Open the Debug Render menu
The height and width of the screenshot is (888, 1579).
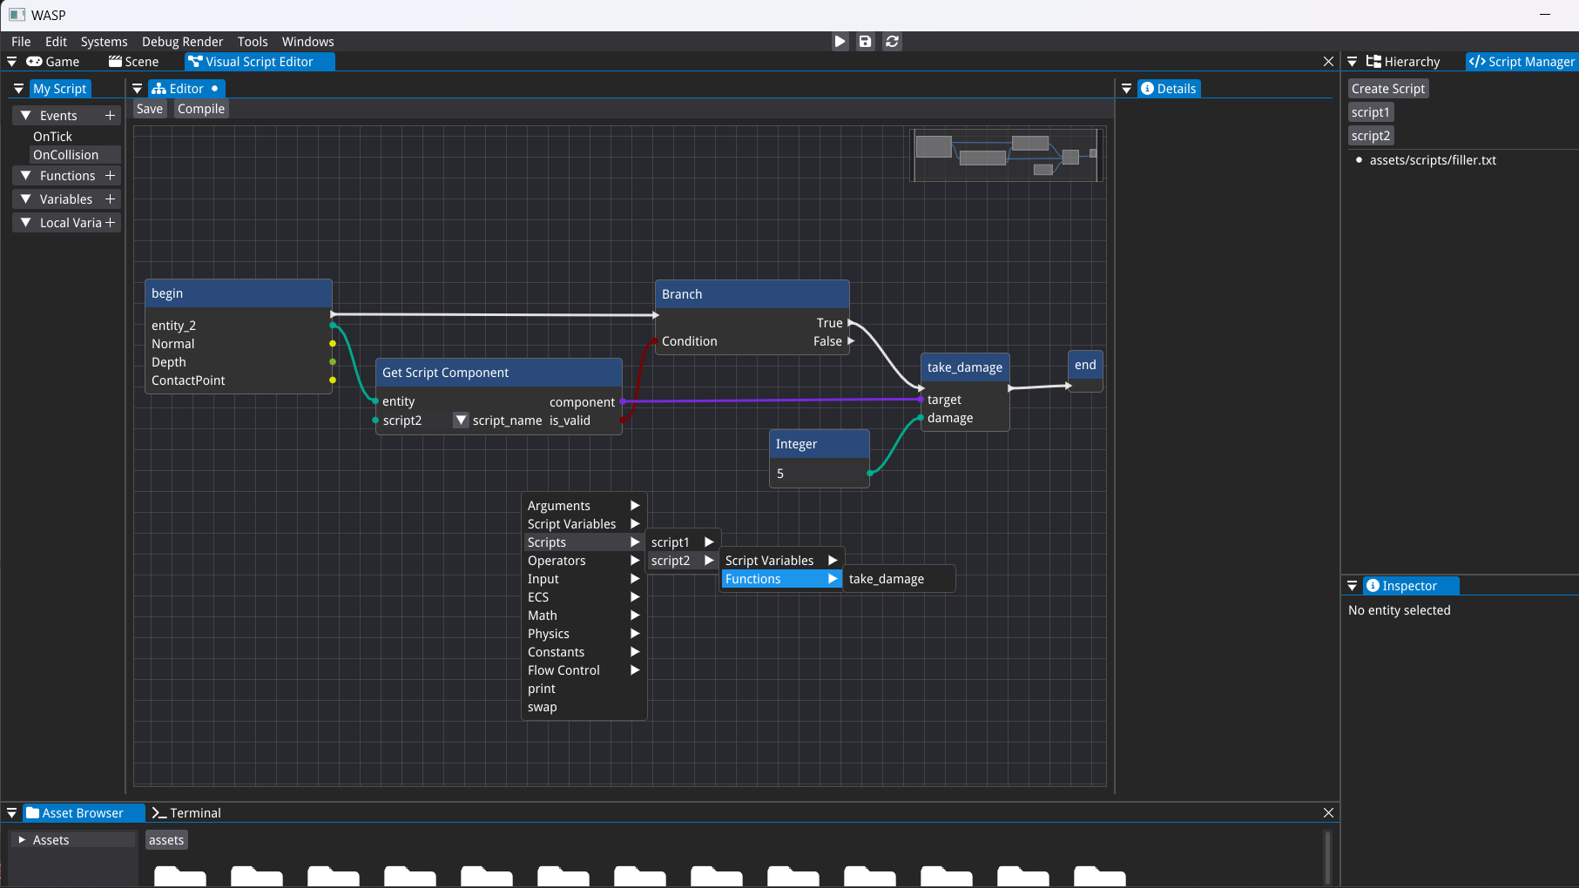pyautogui.click(x=182, y=42)
